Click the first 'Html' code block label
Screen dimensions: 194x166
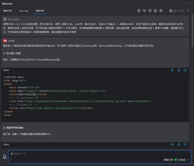[6, 70]
